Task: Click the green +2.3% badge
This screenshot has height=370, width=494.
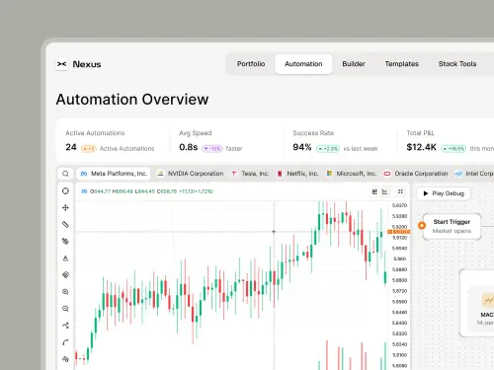Action: pyautogui.click(x=328, y=149)
